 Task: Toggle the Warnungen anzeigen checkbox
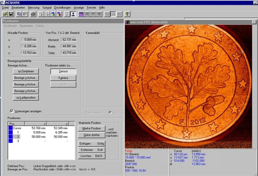12,111
